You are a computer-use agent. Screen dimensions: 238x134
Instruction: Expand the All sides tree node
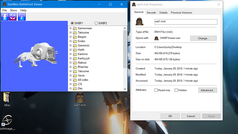(x=71, y=80)
